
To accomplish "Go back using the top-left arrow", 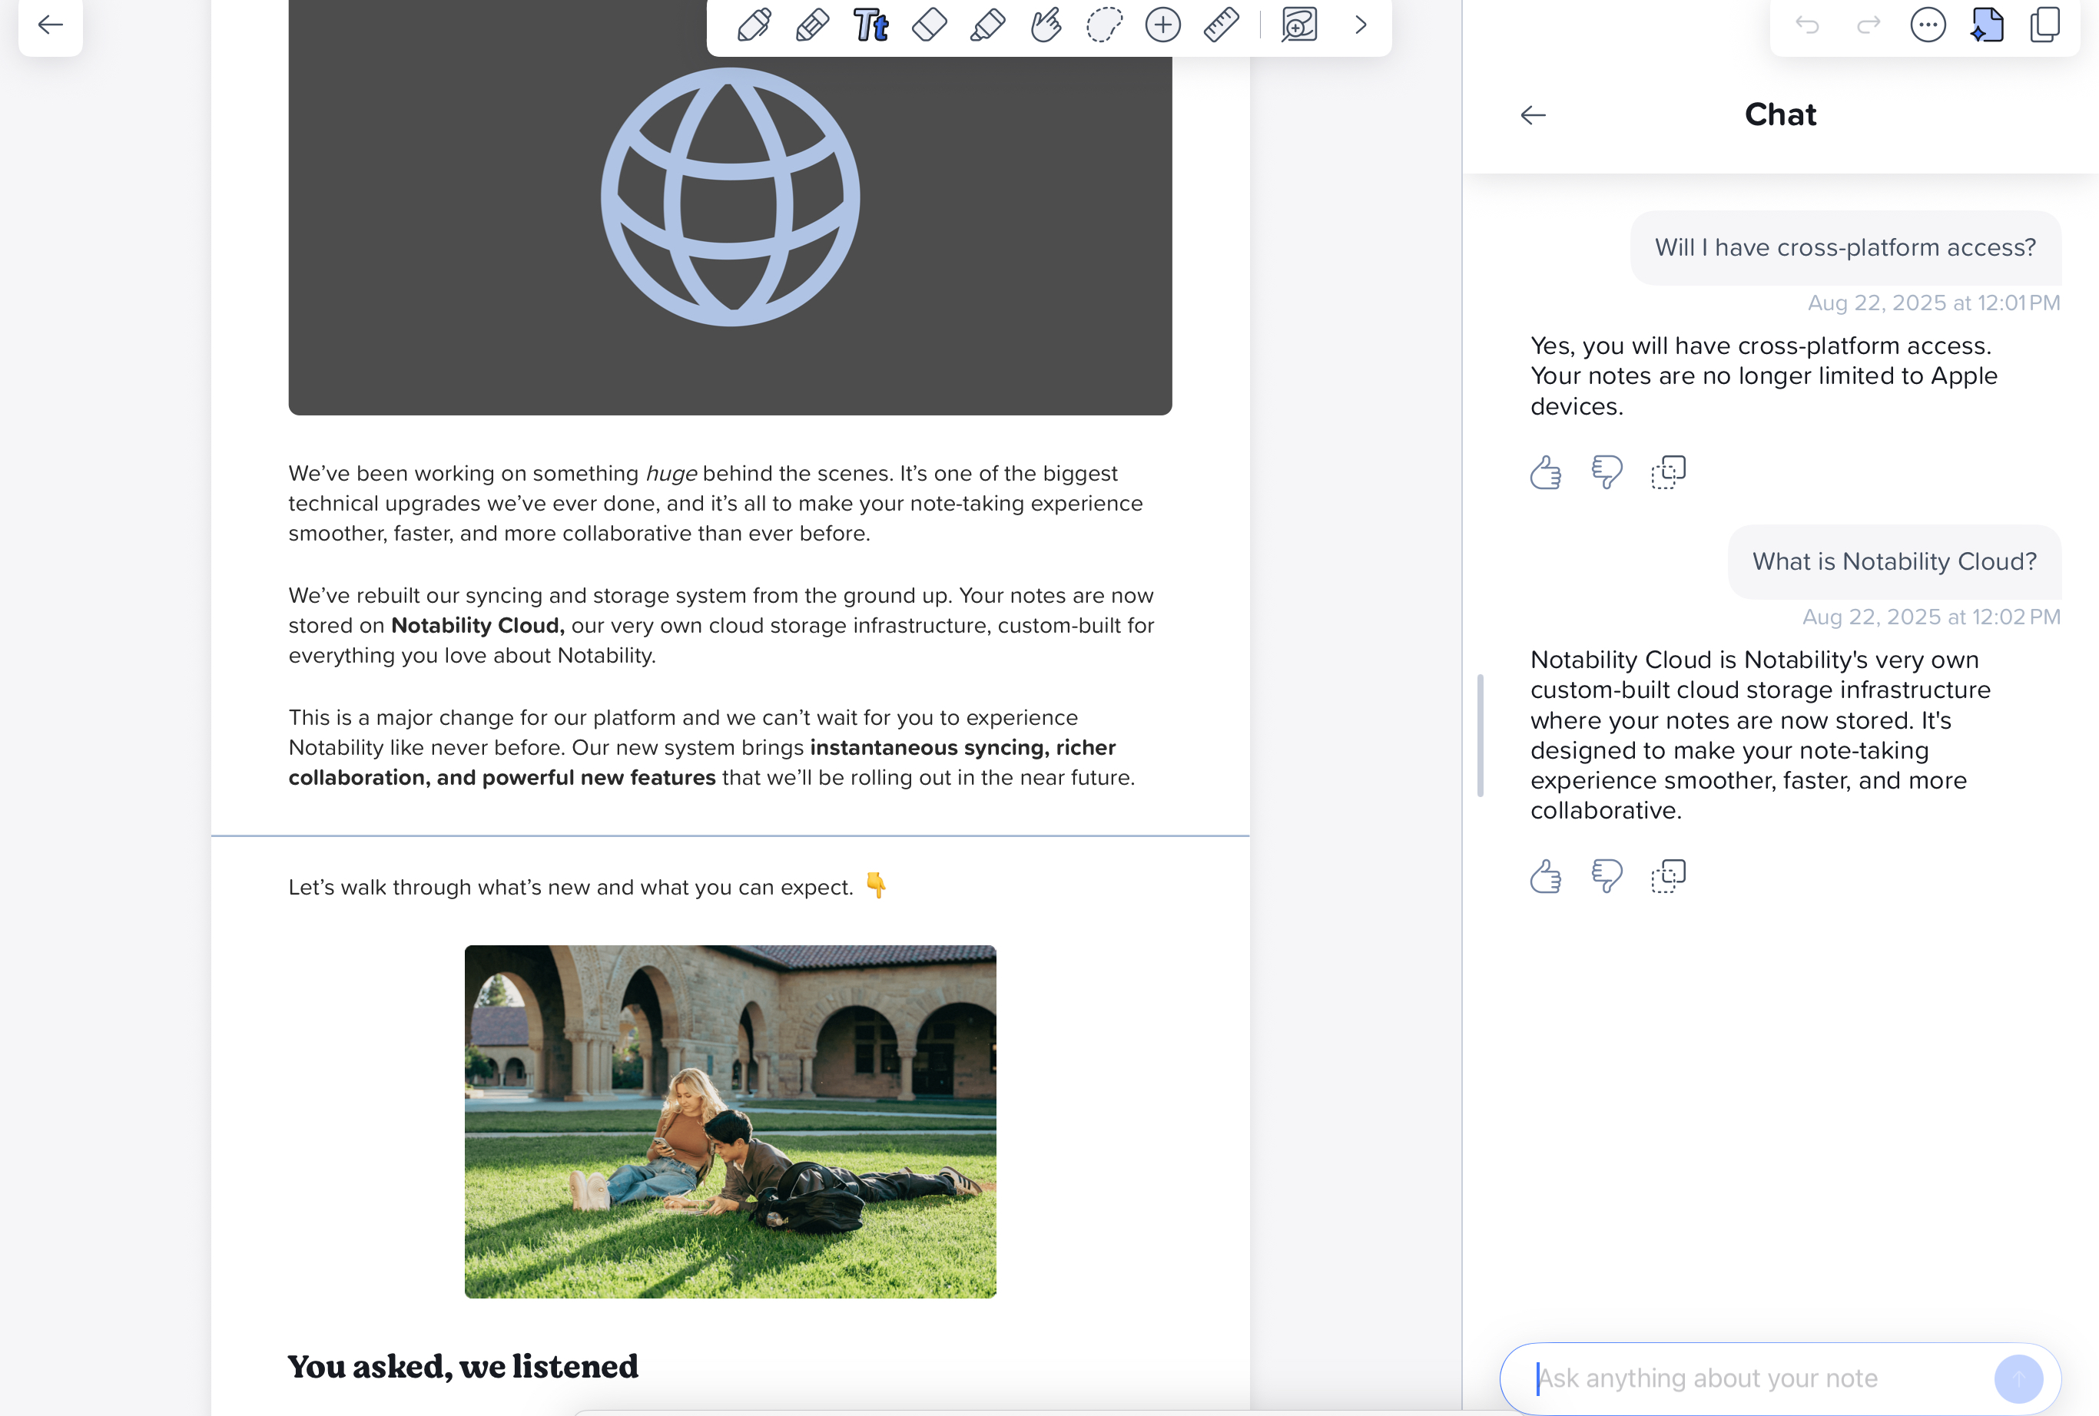I will (50, 25).
